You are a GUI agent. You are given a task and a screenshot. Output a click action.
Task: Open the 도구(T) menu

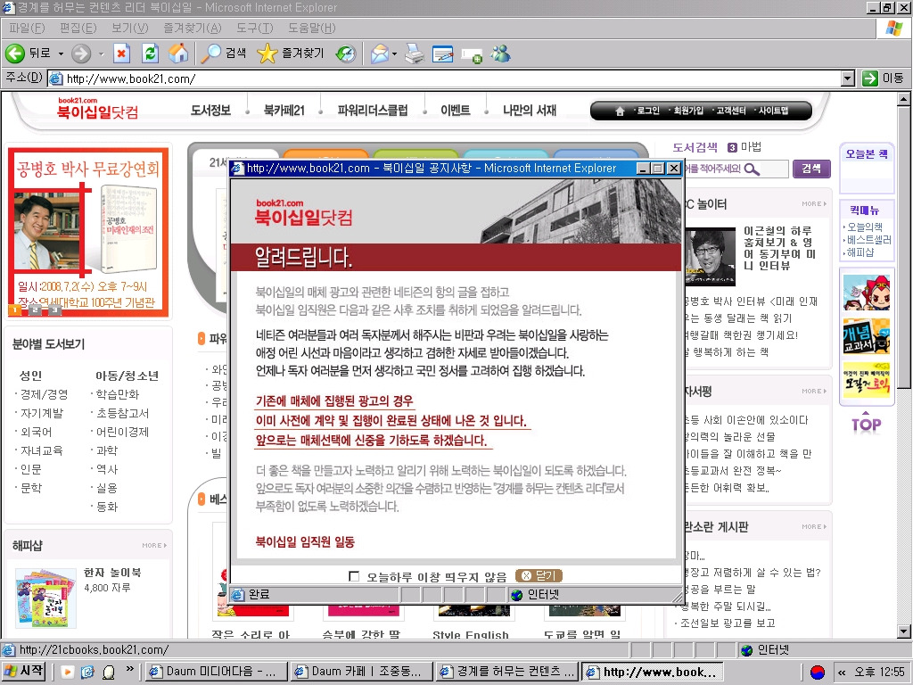tap(255, 28)
